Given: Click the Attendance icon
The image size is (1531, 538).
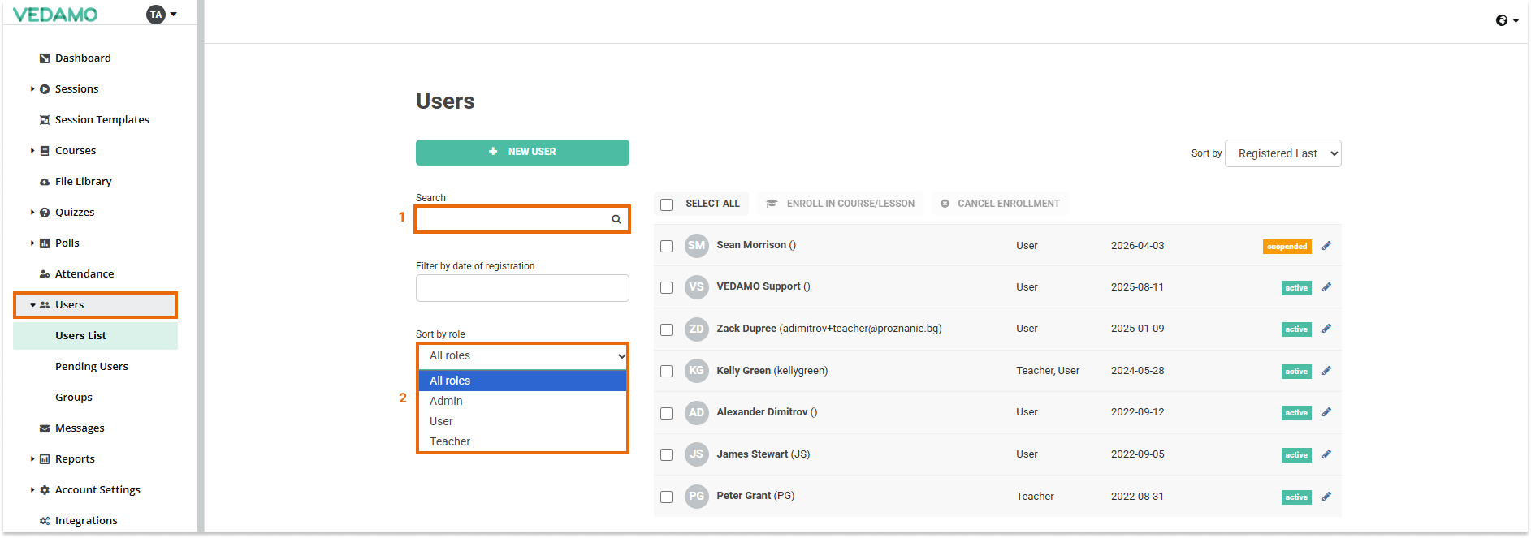Looking at the screenshot, I should 45,274.
